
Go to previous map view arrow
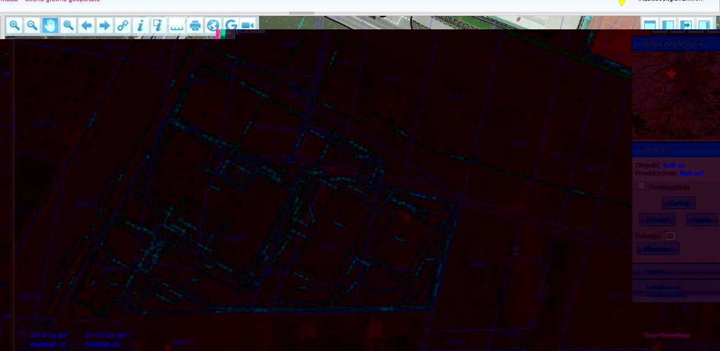coord(86,25)
